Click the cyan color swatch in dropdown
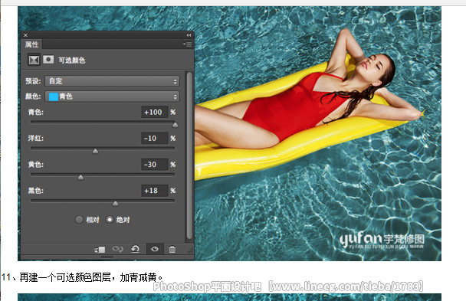 (53, 97)
